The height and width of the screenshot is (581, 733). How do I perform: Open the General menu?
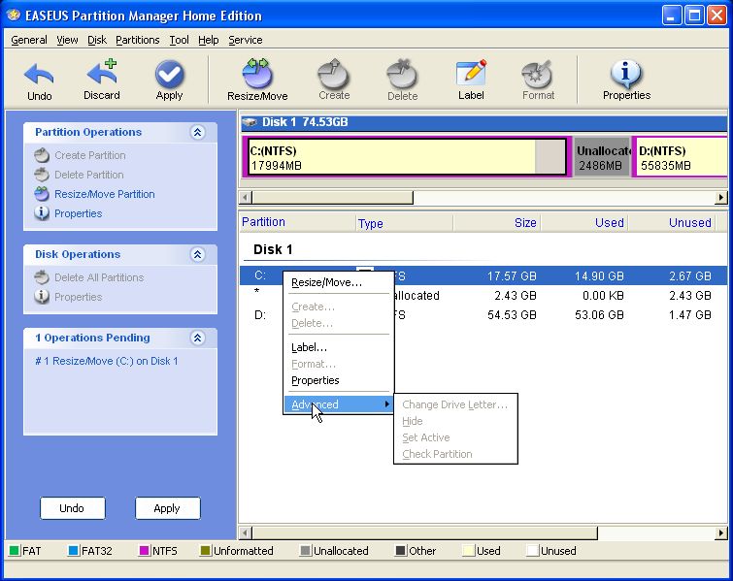point(29,40)
